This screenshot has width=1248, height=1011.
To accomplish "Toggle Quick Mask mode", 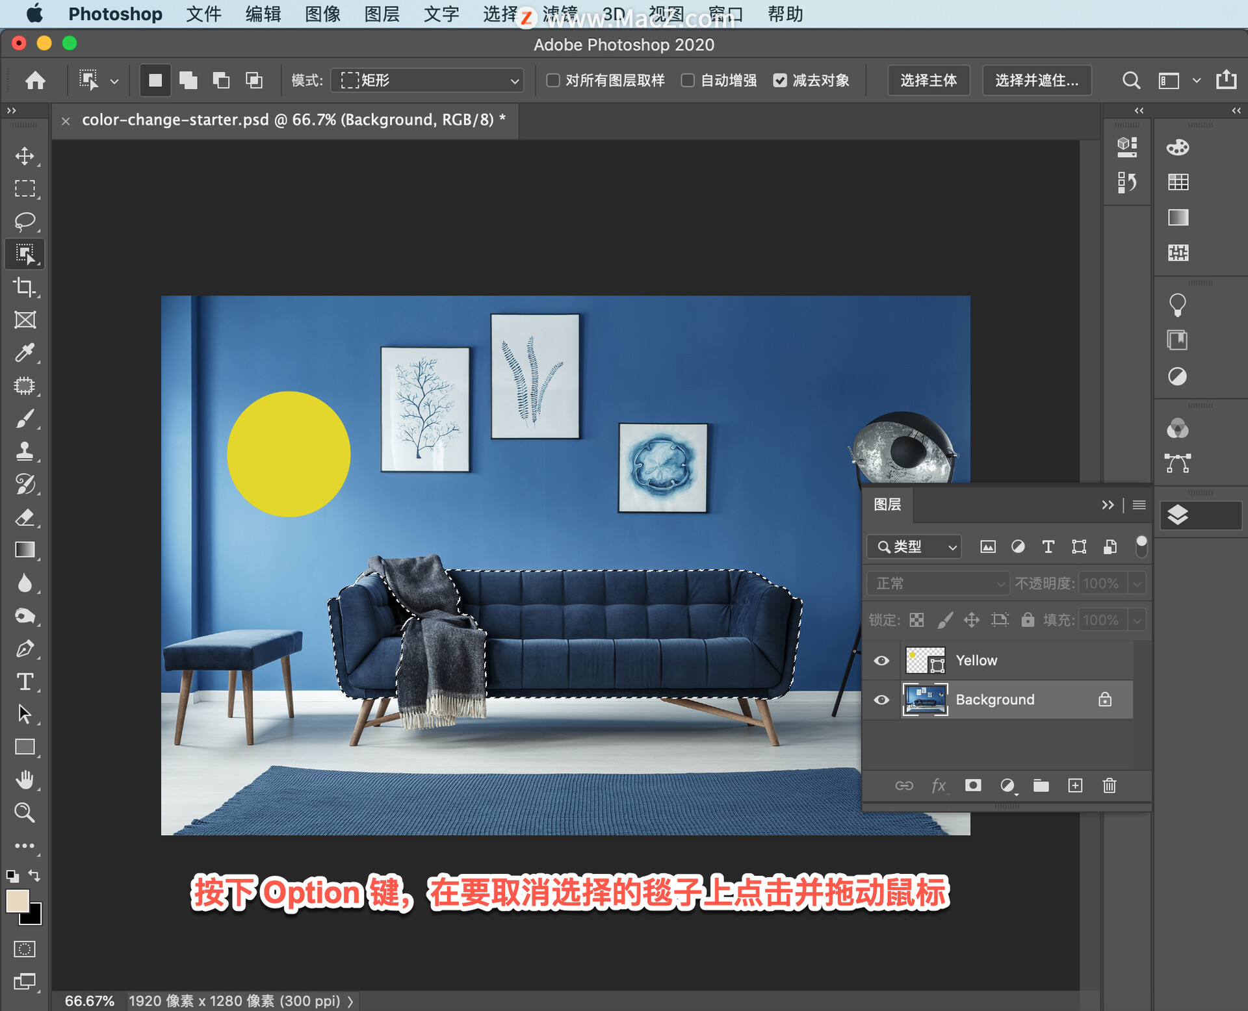I will [x=25, y=949].
